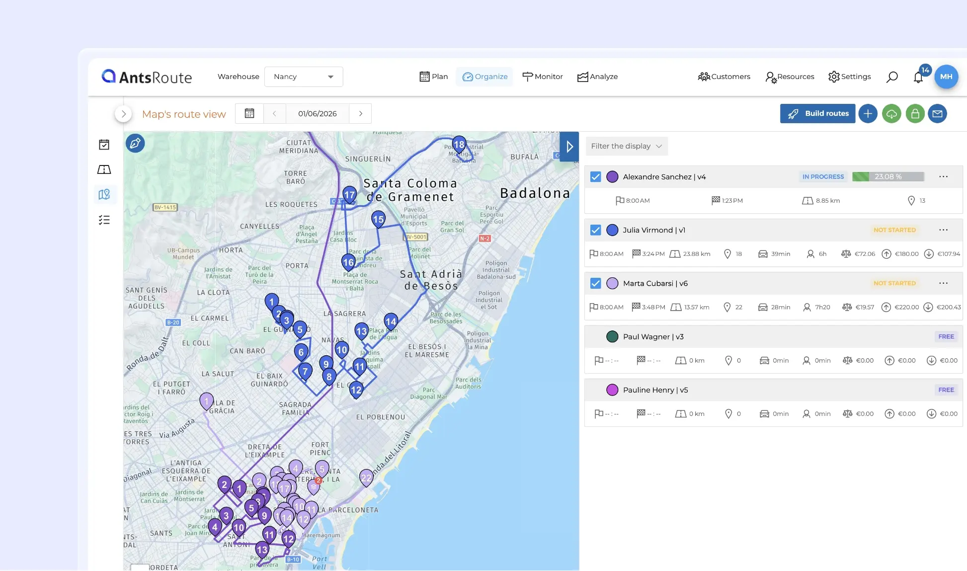
Task: Open the road view sidebar icon
Action: pos(104,169)
